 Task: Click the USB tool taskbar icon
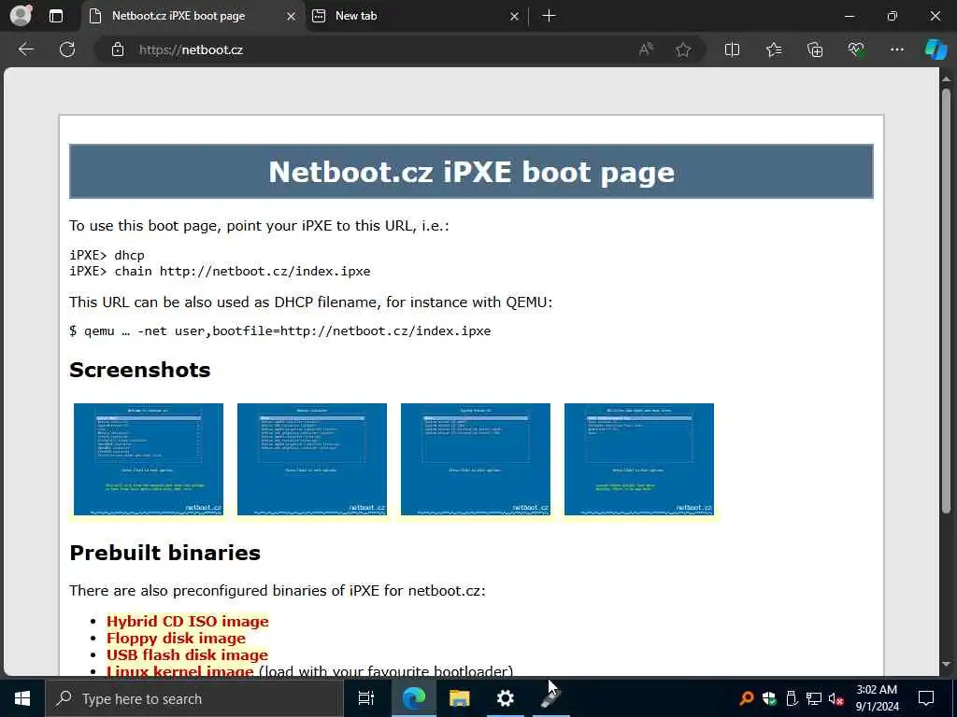551,698
